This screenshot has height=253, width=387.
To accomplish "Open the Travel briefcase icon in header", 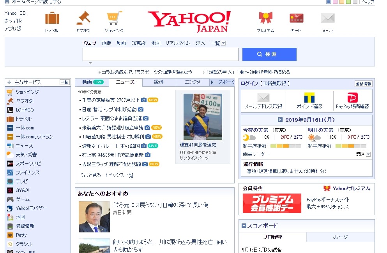I will click(52, 18).
